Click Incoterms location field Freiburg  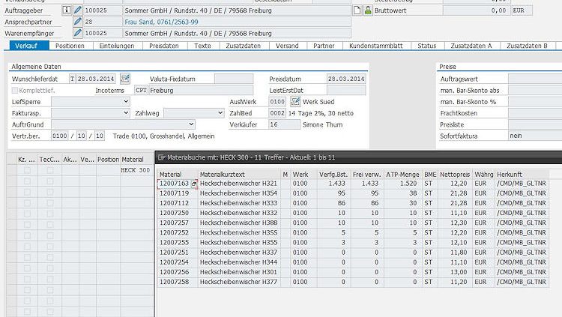[201, 90]
